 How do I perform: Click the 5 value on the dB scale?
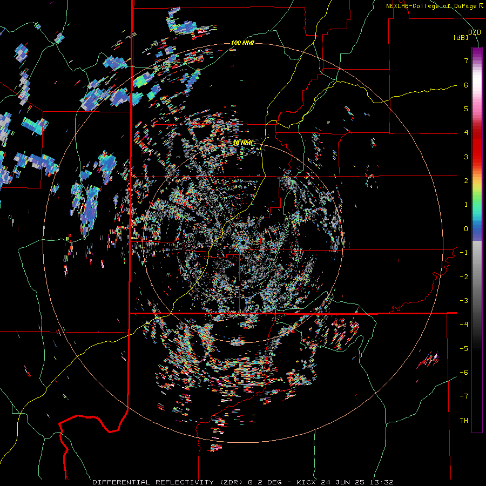point(466,109)
